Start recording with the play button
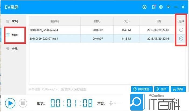189x112 pixels. tap(10, 103)
